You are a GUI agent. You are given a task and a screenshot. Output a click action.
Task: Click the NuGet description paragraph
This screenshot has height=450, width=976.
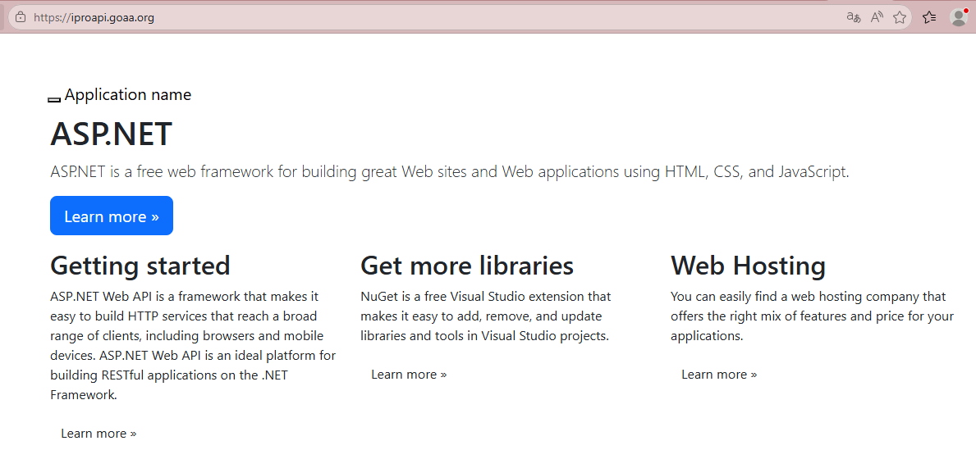(486, 316)
